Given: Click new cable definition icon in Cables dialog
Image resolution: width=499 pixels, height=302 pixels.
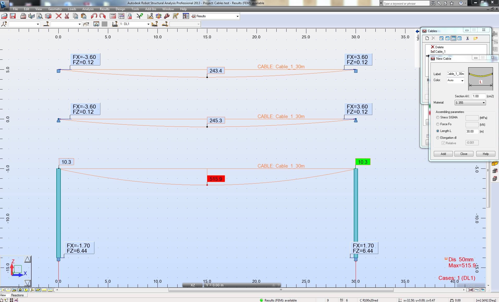Looking at the screenshot, I should coord(427,38).
